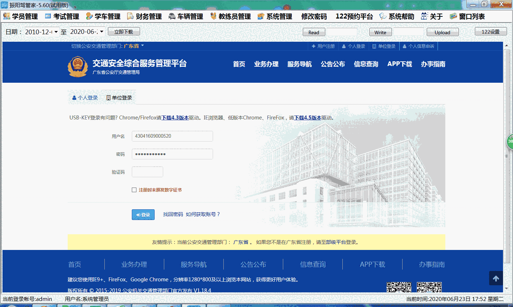Viewport: 513px width, 307px height.
Task: Click the text box beside Read
Action: [x=342, y=32]
